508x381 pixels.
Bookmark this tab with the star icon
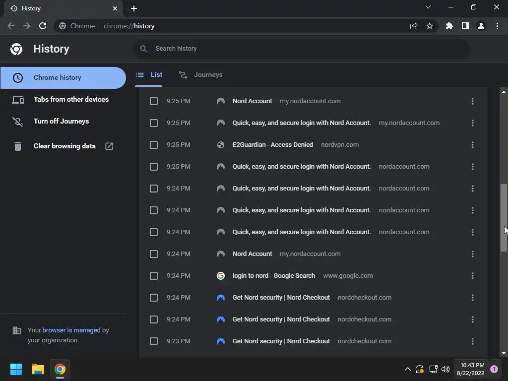(430, 26)
